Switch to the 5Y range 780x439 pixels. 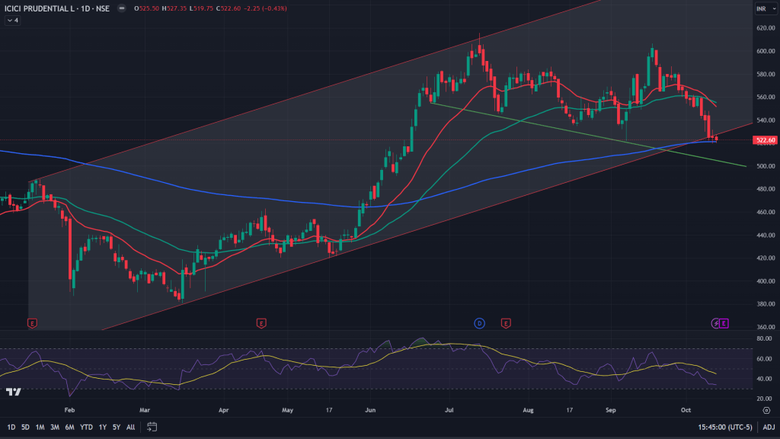click(x=117, y=427)
